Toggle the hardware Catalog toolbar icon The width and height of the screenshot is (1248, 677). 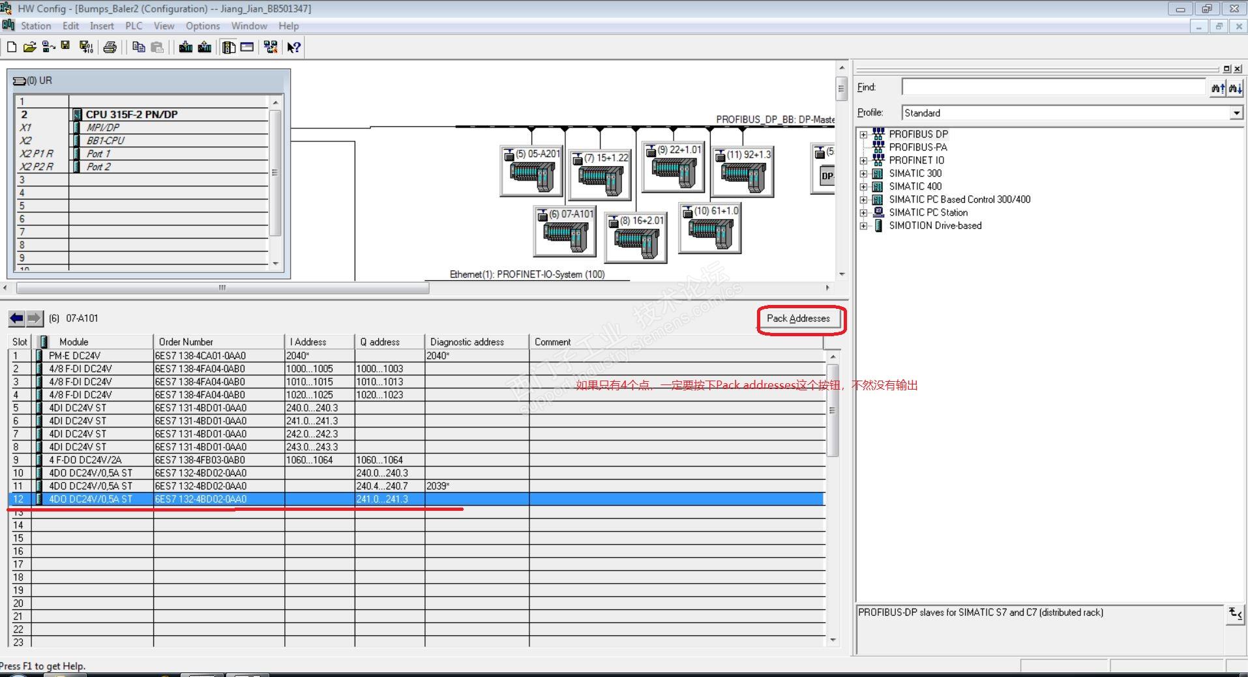(229, 47)
